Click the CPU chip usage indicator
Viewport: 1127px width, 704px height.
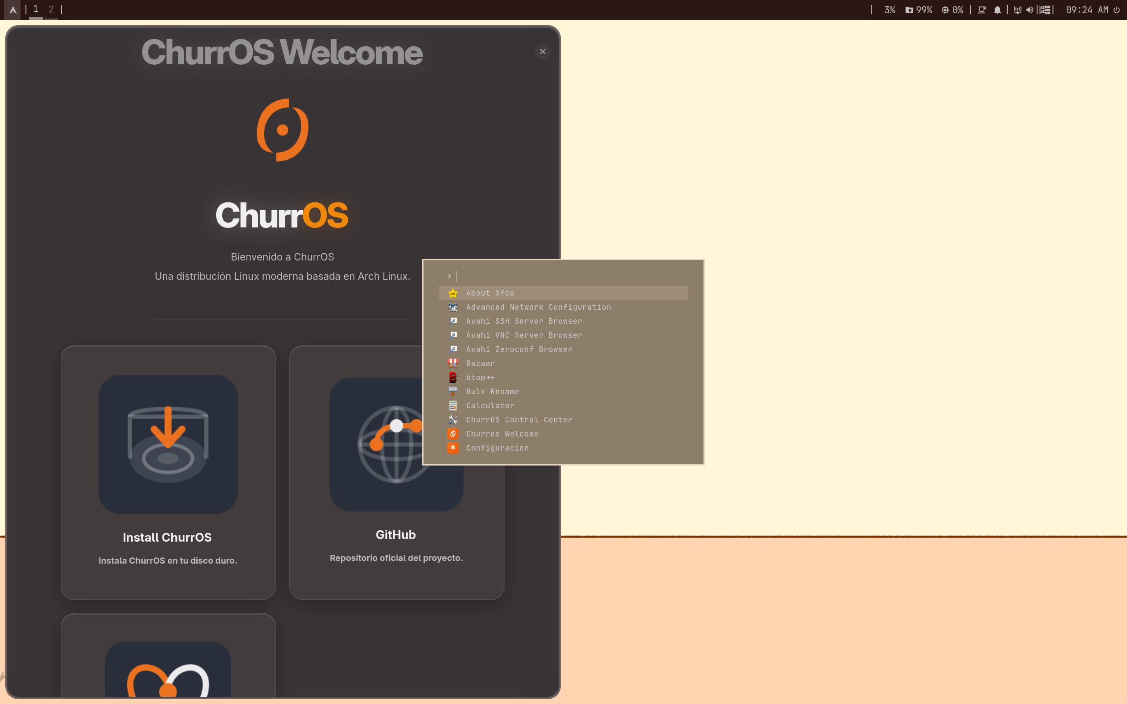click(x=952, y=10)
